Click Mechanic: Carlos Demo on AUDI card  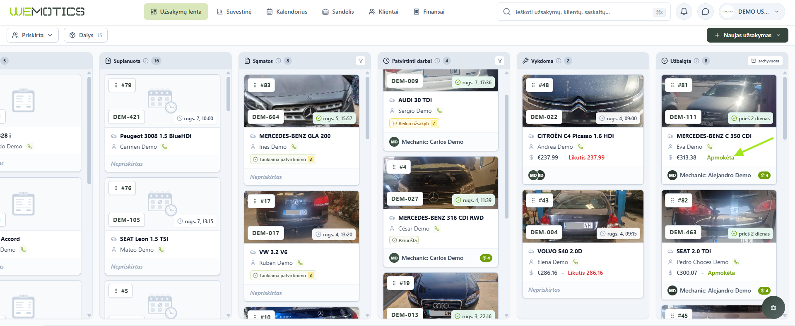click(432, 142)
